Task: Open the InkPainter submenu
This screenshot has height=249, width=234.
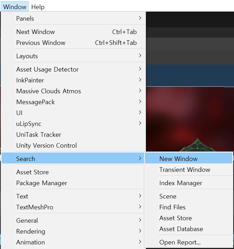Action: pos(74,80)
